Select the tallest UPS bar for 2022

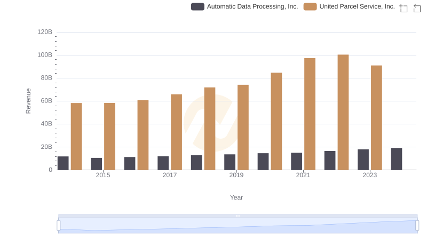coord(343,112)
